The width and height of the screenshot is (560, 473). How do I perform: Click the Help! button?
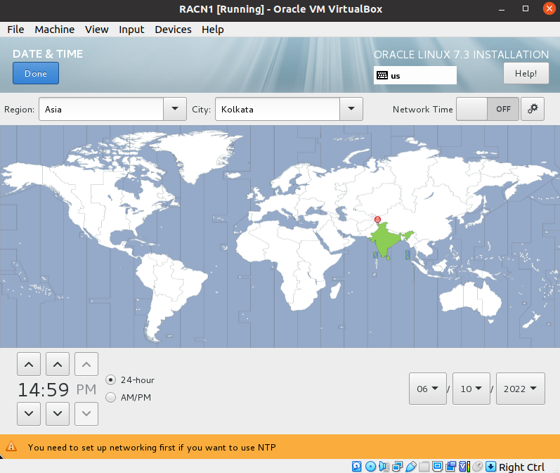pyautogui.click(x=526, y=73)
